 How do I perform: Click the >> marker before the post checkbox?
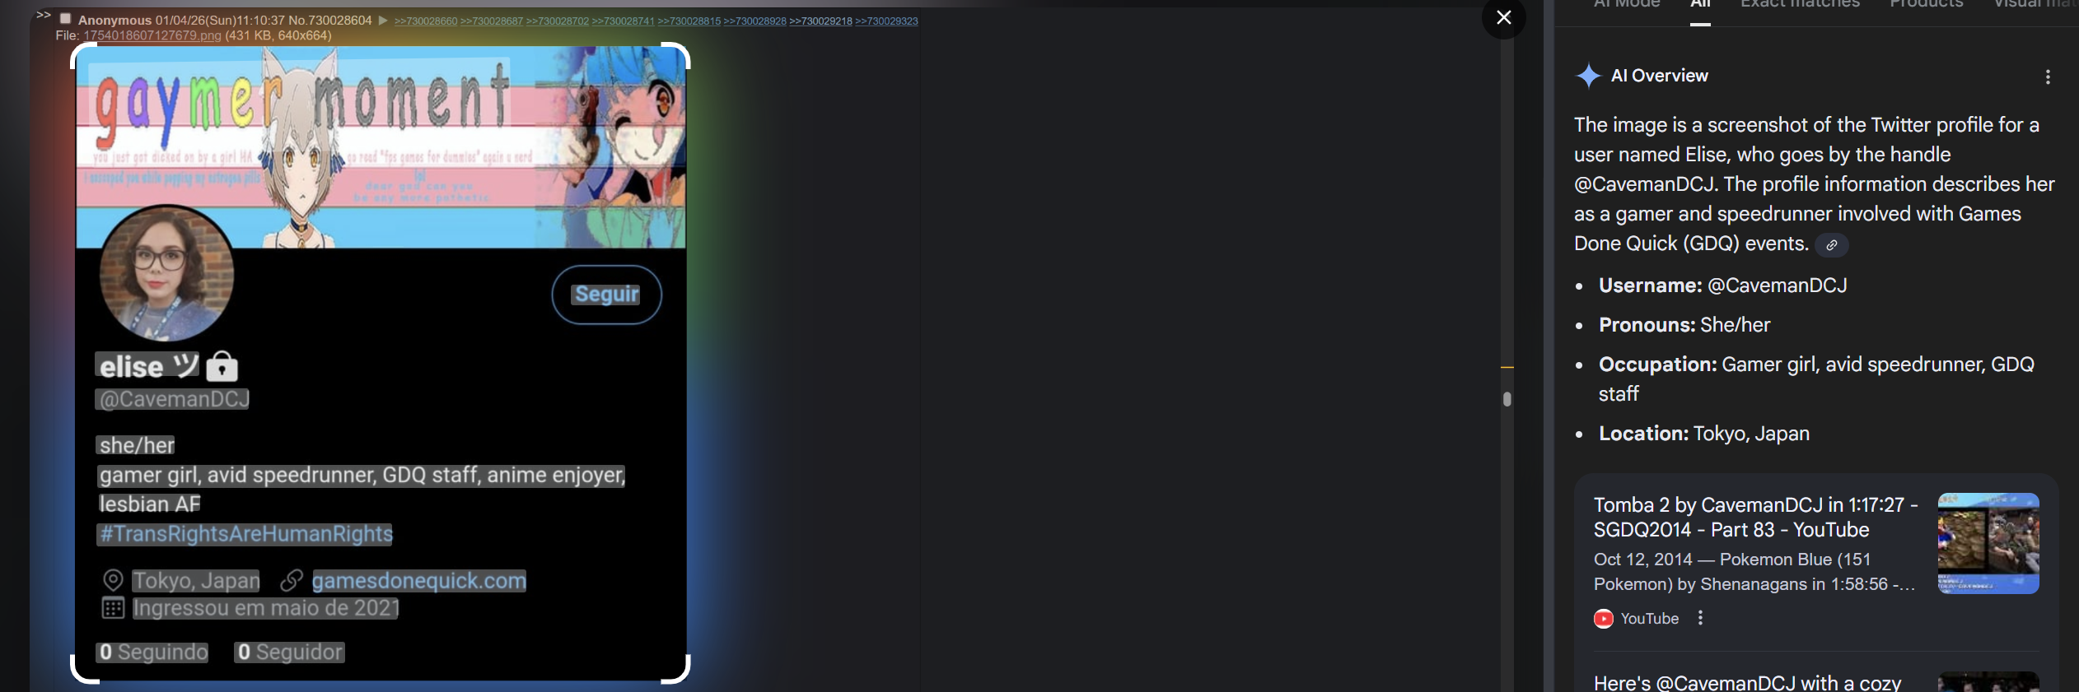point(44,15)
